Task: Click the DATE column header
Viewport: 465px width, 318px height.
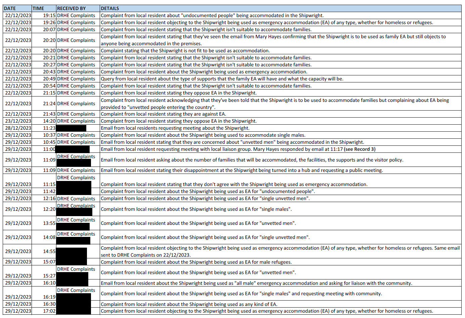Action: (17, 8)
